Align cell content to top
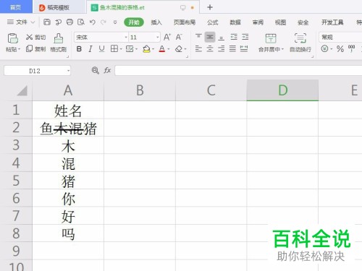The width and height of the screenshot is (362, 271). pos(198,37)
